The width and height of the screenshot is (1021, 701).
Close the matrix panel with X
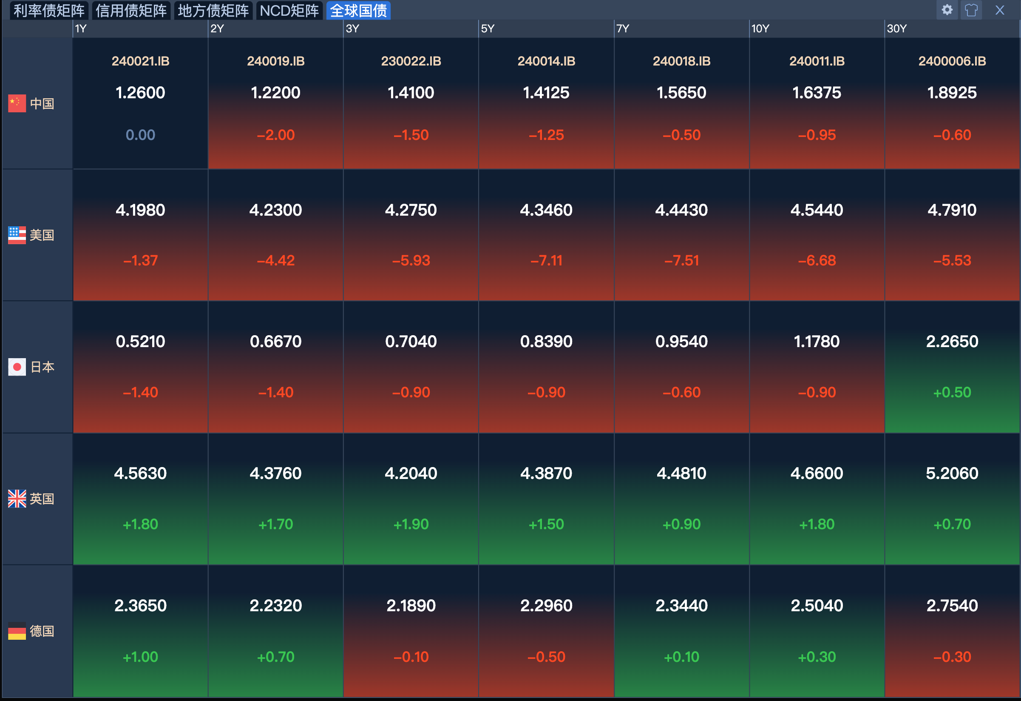click(999, 10)
